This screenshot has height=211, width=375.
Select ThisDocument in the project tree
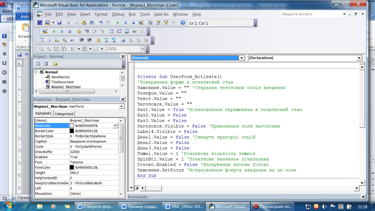point(62,82)
